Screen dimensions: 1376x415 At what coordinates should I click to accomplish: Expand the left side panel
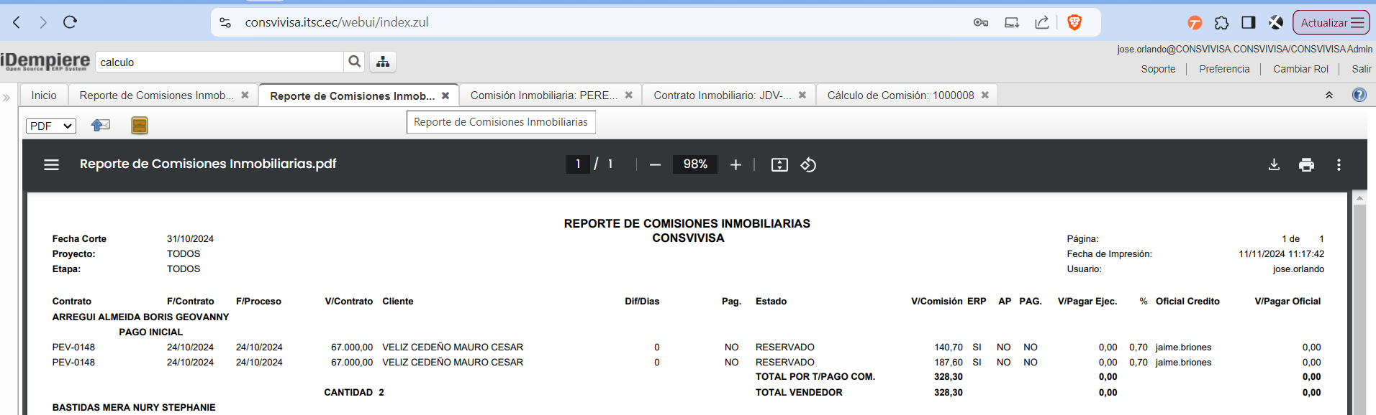click(x=6, y=97)
